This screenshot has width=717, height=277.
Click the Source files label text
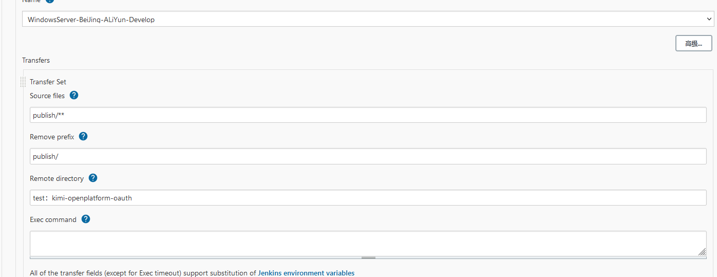click(47, 96)
